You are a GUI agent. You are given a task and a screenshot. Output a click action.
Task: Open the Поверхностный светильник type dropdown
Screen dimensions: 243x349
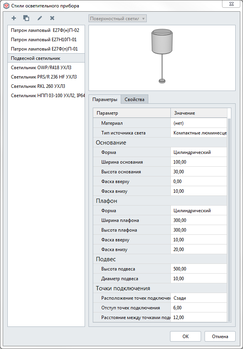(118, 19)
